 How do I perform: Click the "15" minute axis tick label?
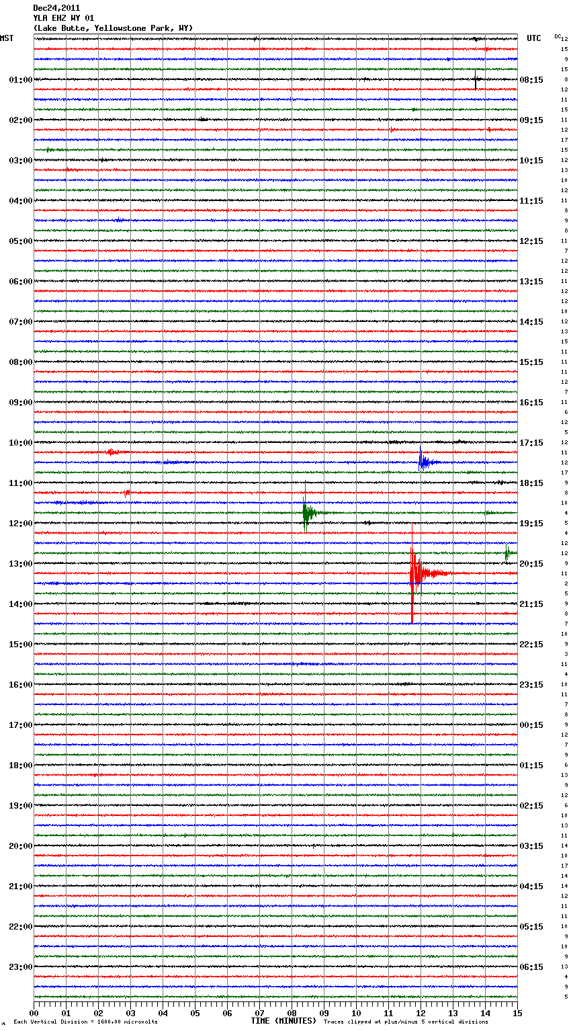tap(517, 1013)
